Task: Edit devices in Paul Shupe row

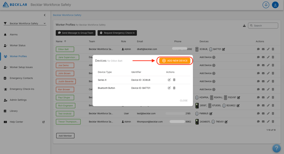Action: click(239, 98)
